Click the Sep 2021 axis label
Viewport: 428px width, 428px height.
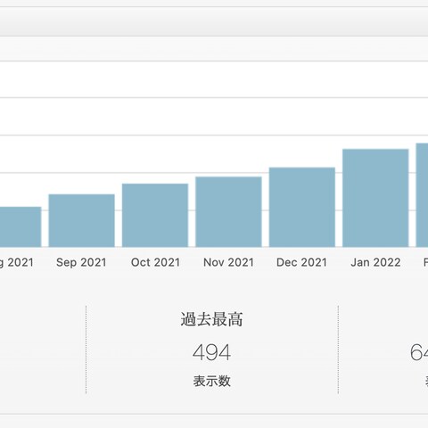pos(81,263)
